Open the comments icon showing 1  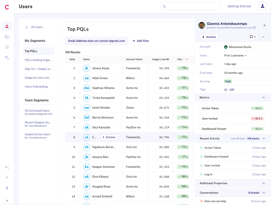[x=253, y=37]
